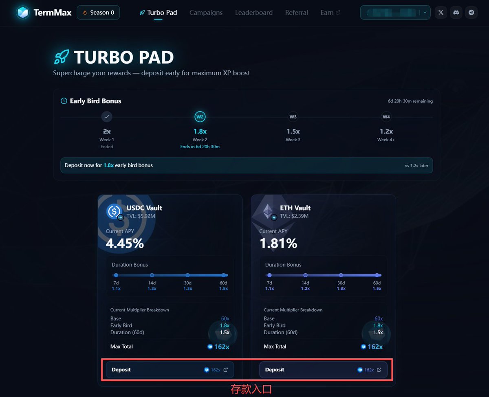Set ETH duration slider to 7d
Viewport: 489px width, 397px height.
tap(269, 275)
